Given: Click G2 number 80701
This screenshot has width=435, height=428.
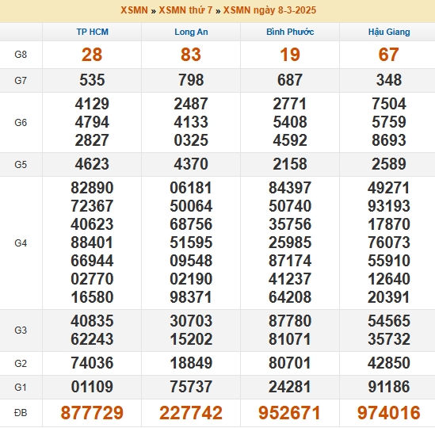Looking at the screenshot, I should coord(290,363).
